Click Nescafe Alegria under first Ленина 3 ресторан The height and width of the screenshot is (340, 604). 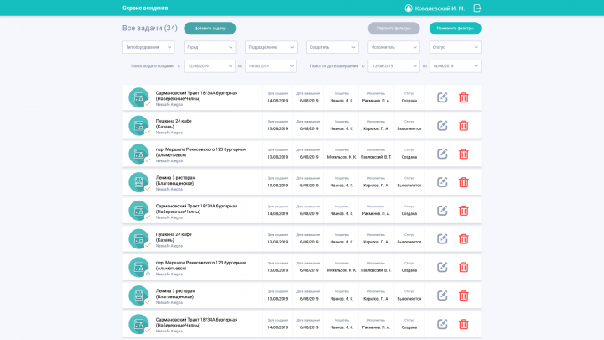(x=169, y=189)
